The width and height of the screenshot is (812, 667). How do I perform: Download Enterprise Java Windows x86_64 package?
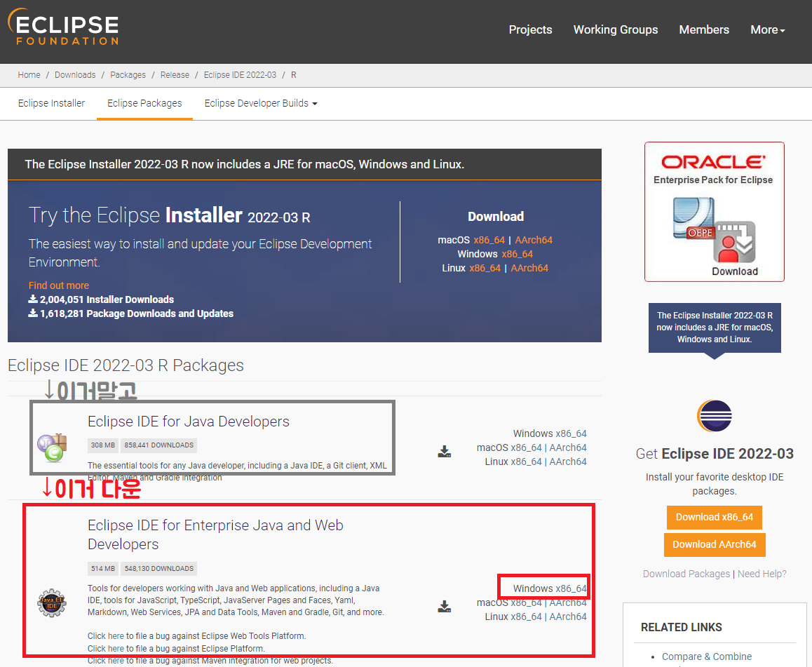[x=571, y=588]
